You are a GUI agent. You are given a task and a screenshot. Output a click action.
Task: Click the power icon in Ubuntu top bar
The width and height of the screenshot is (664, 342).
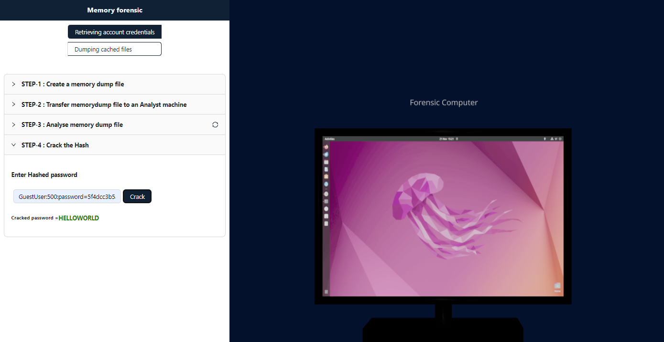[x=560, y=139]
